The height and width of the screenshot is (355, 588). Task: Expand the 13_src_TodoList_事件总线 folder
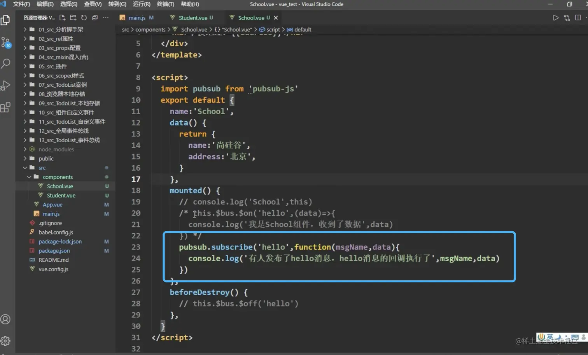69,140
